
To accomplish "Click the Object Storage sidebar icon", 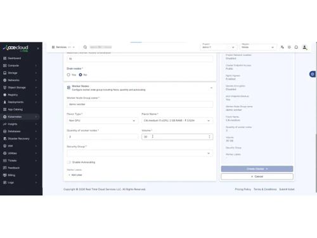I will point(5,88).
